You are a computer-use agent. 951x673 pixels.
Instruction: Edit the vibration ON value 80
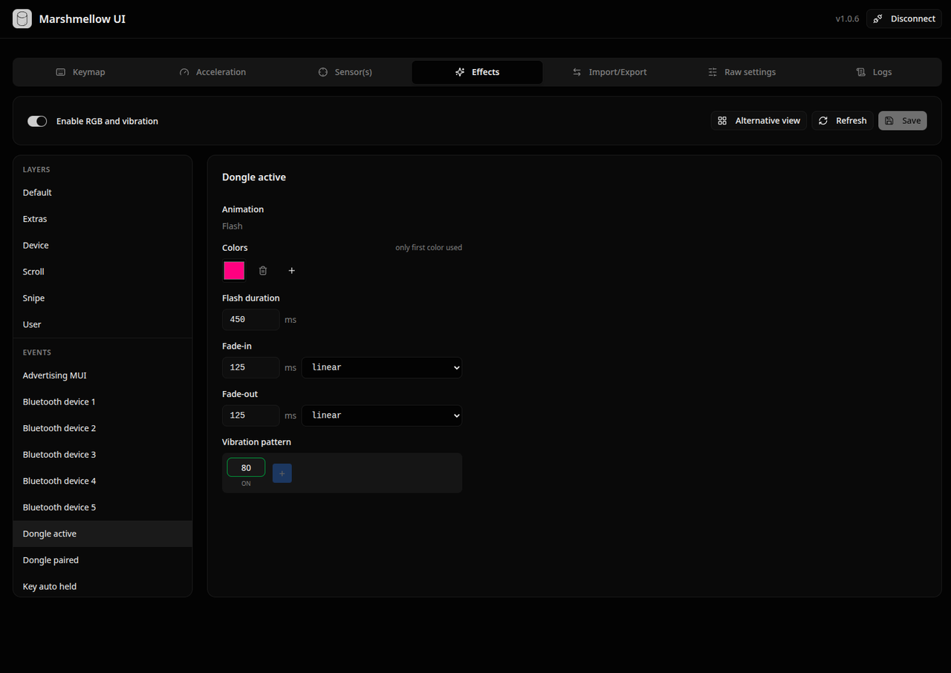246,467
